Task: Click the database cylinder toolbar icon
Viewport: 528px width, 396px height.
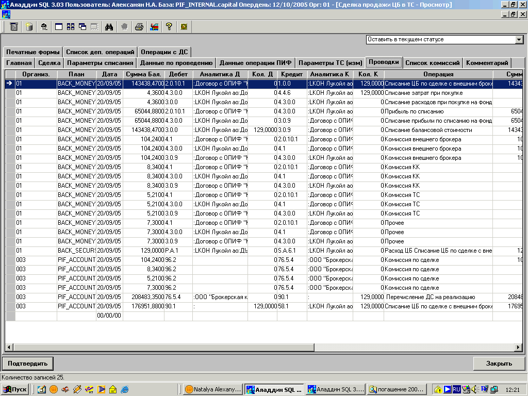Action: point(29,27)
